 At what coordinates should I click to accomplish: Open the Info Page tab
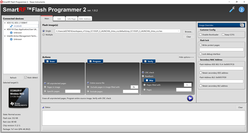coord(72,19)
